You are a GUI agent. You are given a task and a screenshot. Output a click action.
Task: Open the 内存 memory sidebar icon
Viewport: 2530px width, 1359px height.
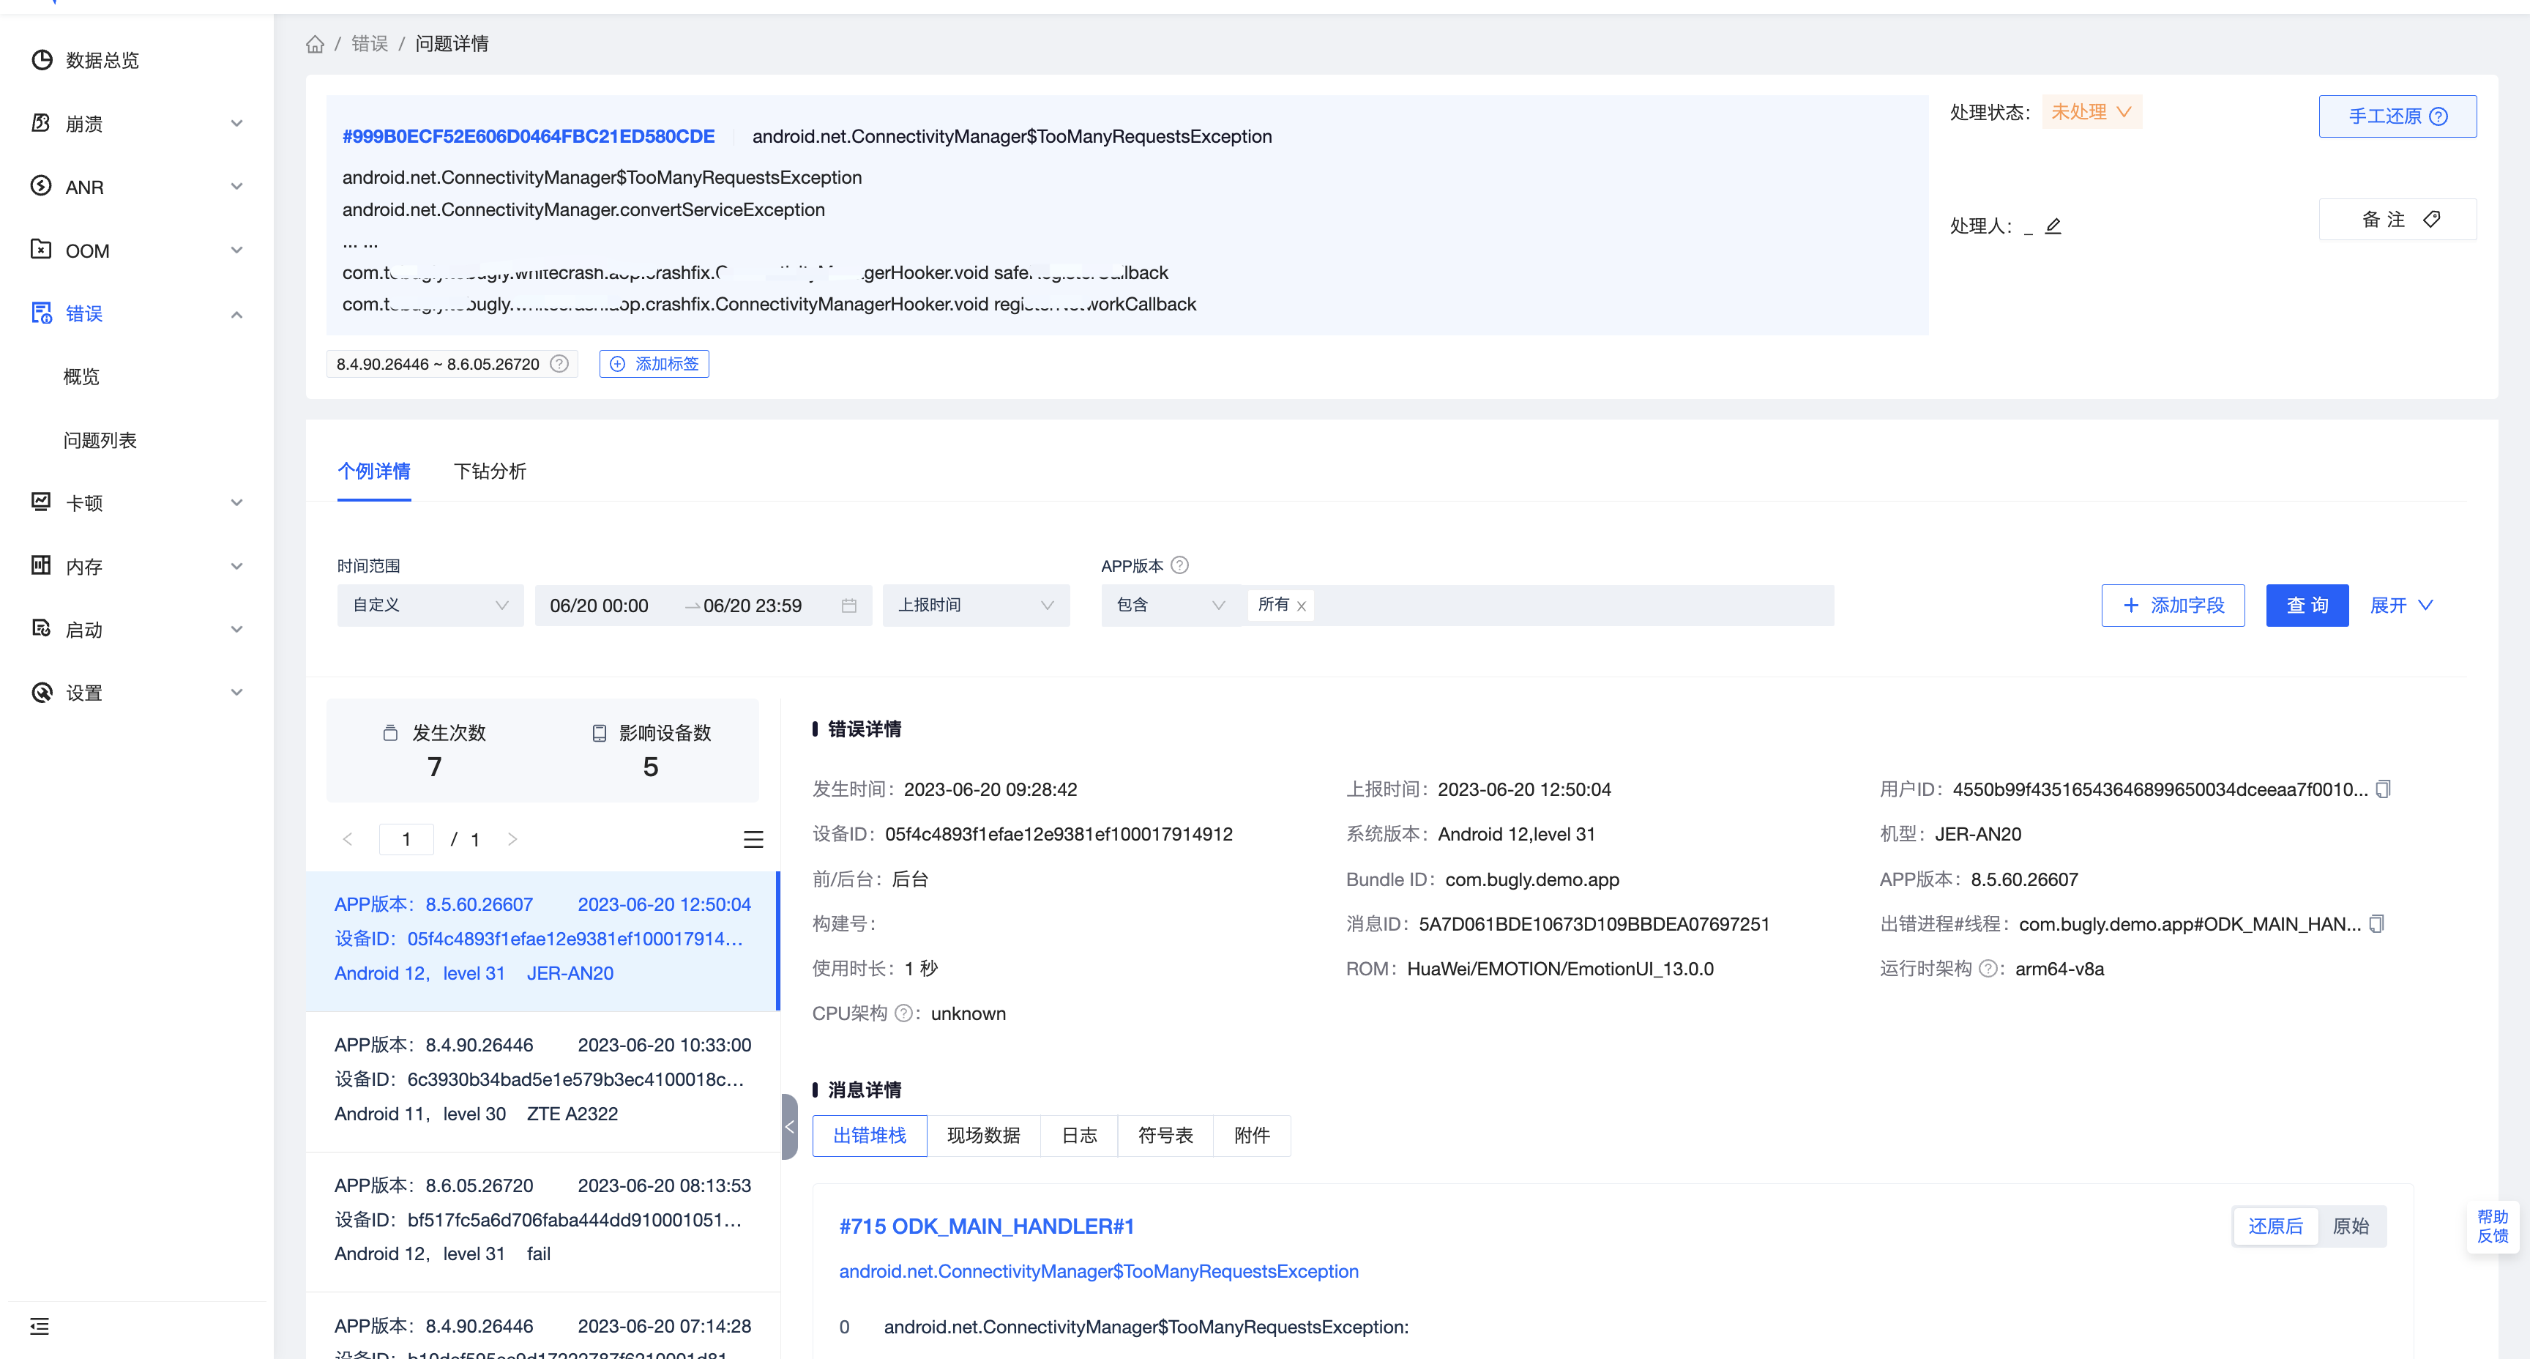point(41,565)
